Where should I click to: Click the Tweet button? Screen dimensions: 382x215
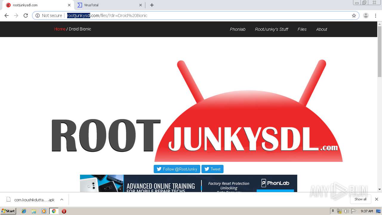point(212,169)
